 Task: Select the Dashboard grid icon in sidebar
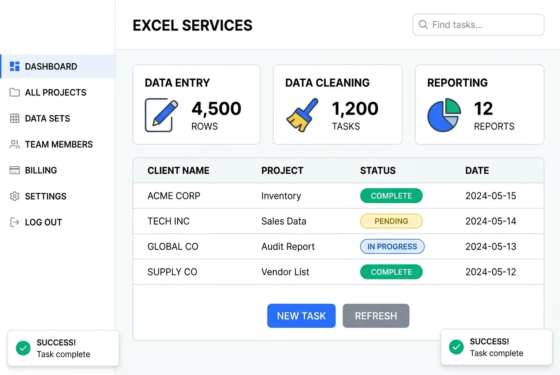[x=14, y=66]
